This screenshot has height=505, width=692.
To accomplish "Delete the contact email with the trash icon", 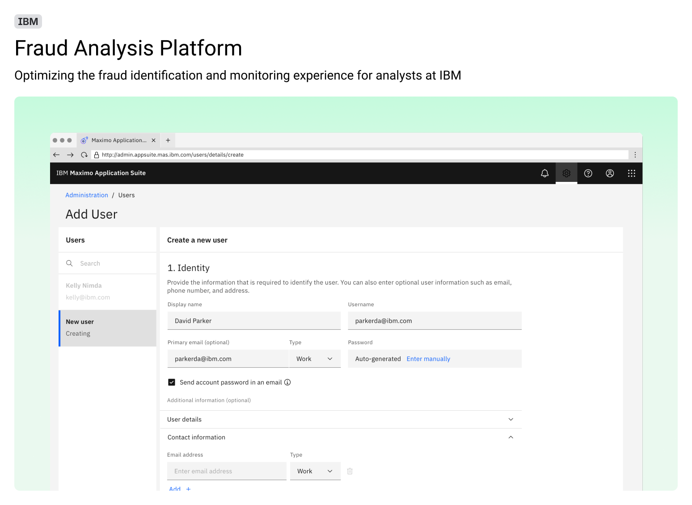I will [x=350, y=471].
